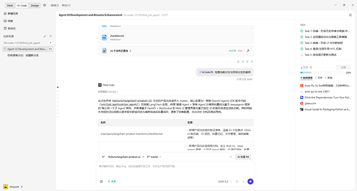Select the Agent UI Development task row
The height and width of the screenshot is (191, 357).
pos(28,49)
